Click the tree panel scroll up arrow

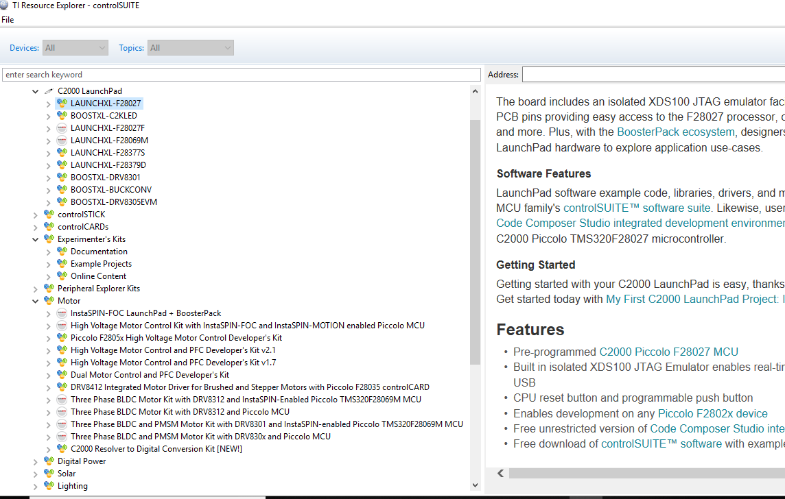pos(475,91)
